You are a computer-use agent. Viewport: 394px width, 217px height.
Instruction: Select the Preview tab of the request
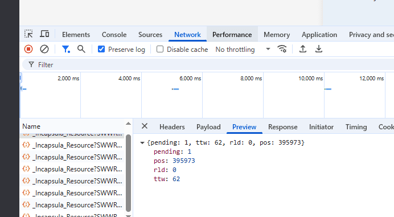[244, 127]
